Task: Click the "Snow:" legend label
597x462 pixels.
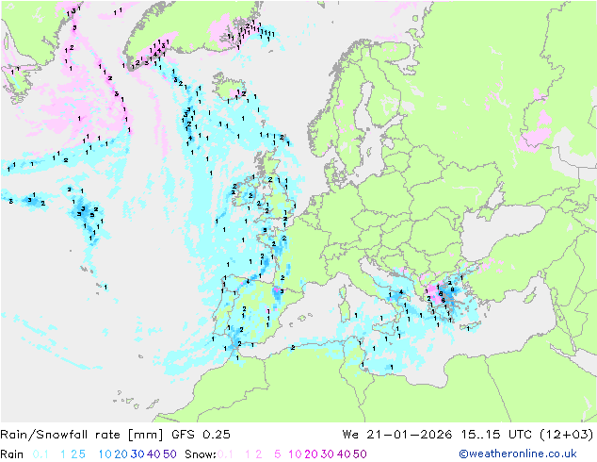Action: click(201, 454)
